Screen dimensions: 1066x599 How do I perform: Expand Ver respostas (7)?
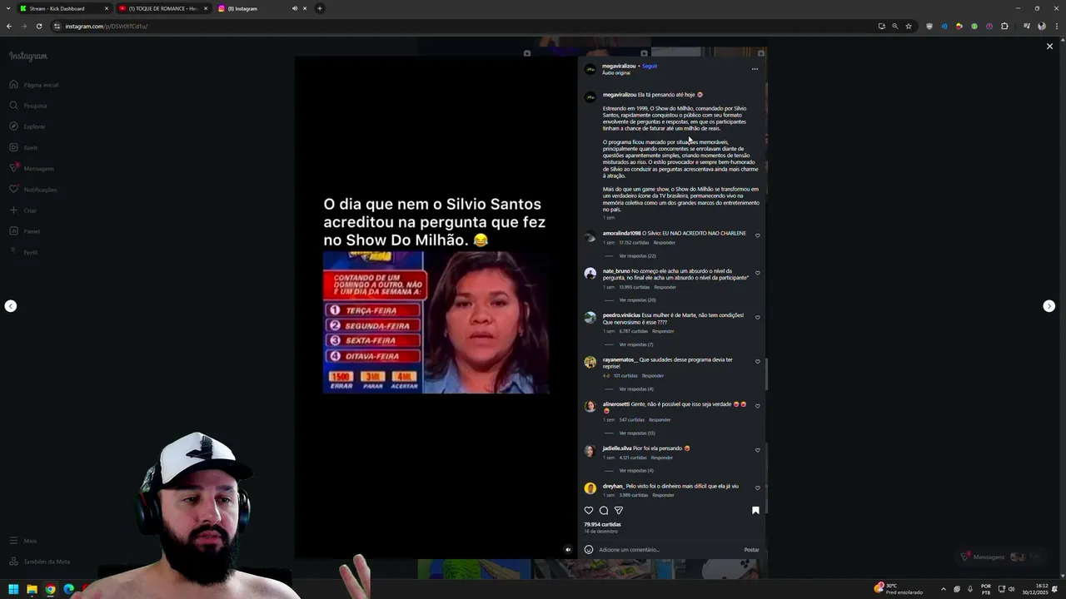[x=635, y=344]
